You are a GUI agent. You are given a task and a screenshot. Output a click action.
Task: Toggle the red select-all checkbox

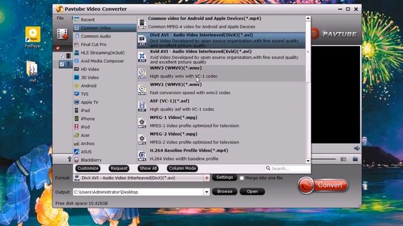pos(57,48)
